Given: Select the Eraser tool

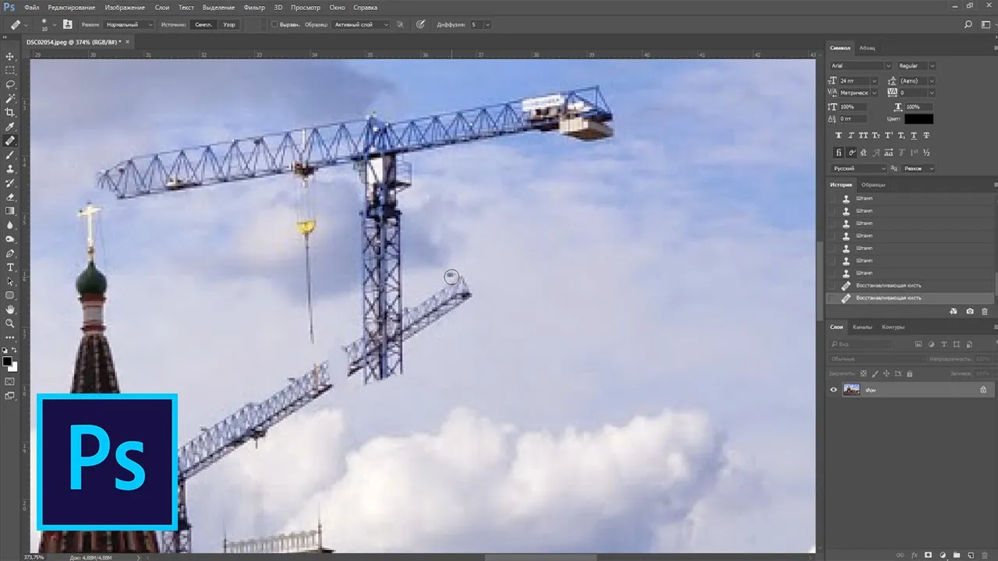Looking at the screenshot, I should (10, 197).
